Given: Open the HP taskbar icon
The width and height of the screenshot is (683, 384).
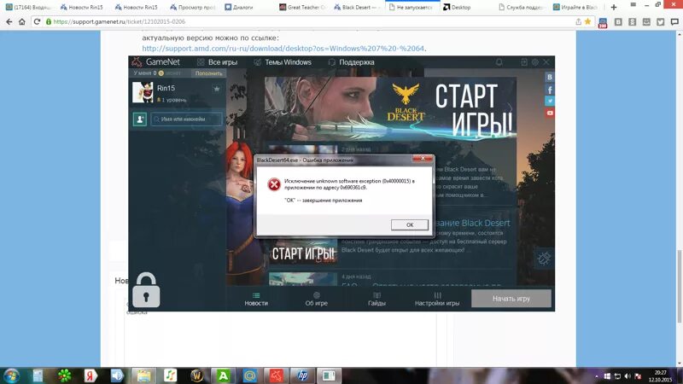Looking at the screenshot, I should point(302,375).
